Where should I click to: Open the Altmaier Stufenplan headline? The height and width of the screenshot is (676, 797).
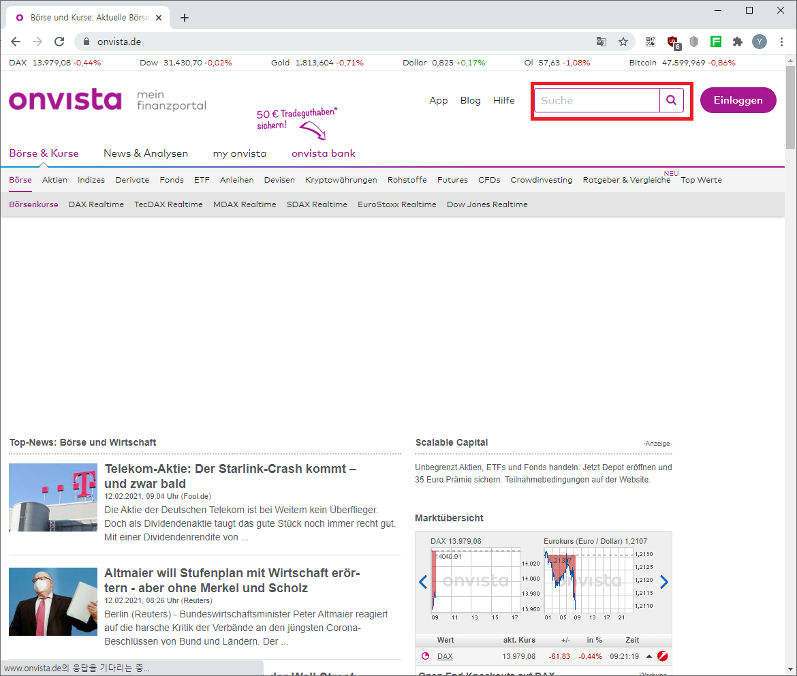232,581
